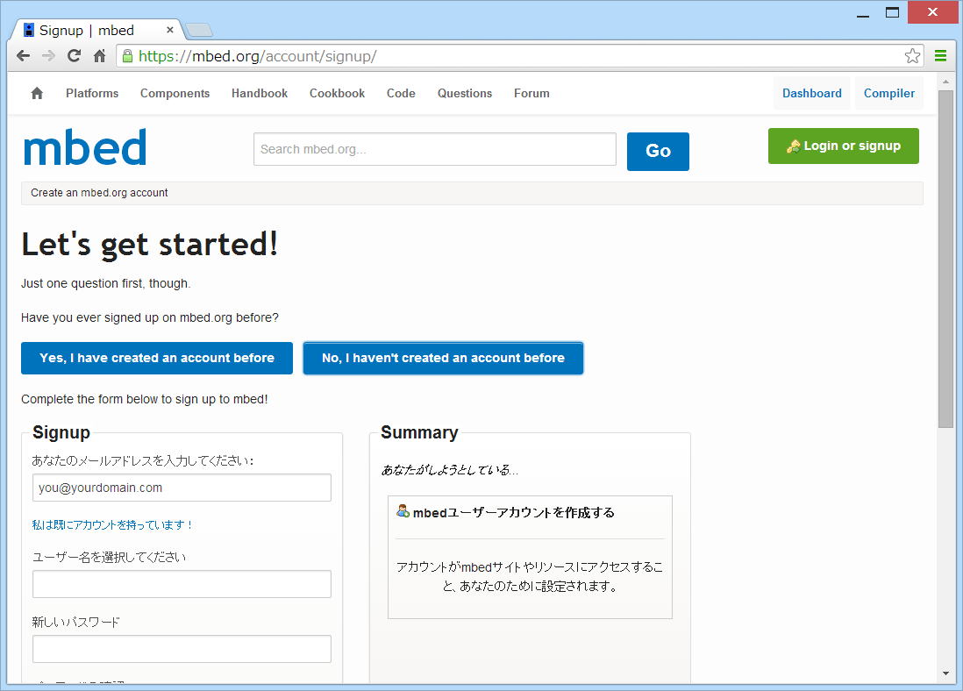Click the 'Let's get started!' heading
Image resolution: width=963 pixels, height=691 pixels.
pyautogui.click(x=150, y=244)
